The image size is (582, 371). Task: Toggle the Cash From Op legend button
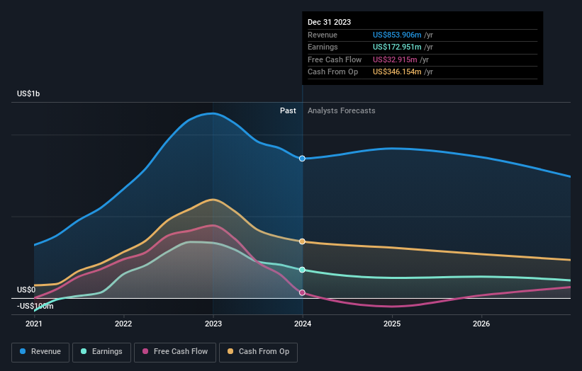click(x=258, y=352)
